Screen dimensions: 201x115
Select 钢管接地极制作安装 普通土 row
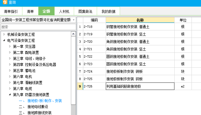coord(140,27)
